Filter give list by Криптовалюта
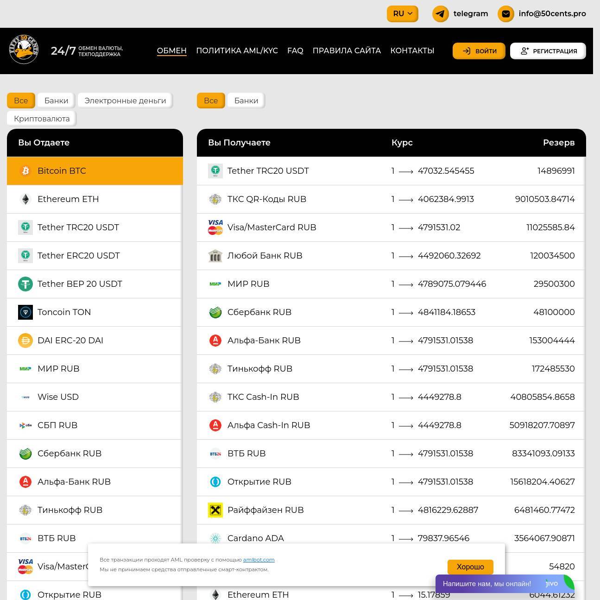Viewport: 600px width, 600px height. tap(42, 119)
